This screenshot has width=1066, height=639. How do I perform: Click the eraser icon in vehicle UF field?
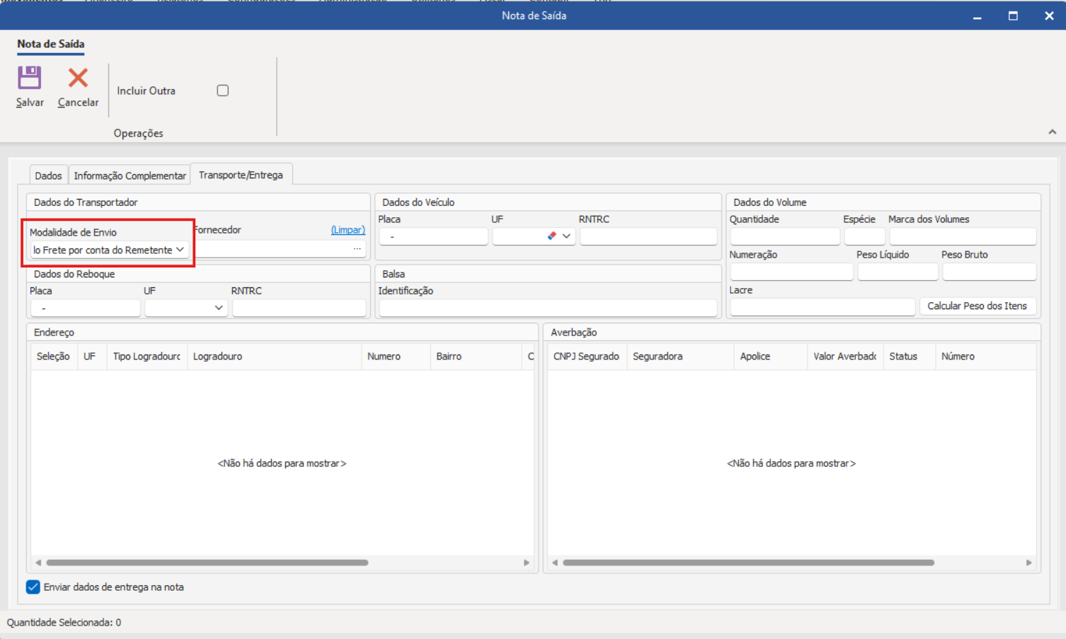[551, 236]
